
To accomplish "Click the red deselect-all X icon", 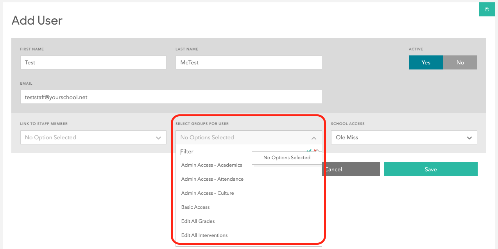I will (x=316, y=151).
